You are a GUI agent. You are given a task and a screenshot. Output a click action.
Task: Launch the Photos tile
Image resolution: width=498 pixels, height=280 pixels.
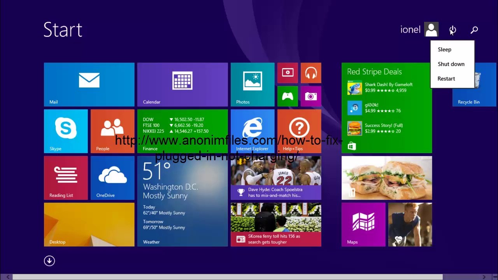click(x=253, y=84)
